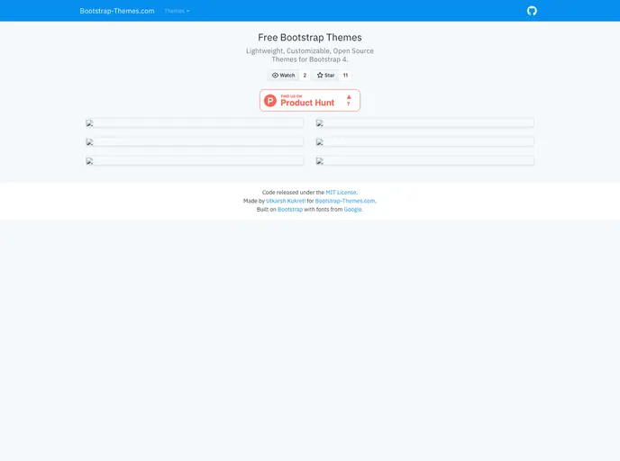620x461 pixels.
Task: Visit the Utkarsh Kukreti link
Action: click(286, 201)
